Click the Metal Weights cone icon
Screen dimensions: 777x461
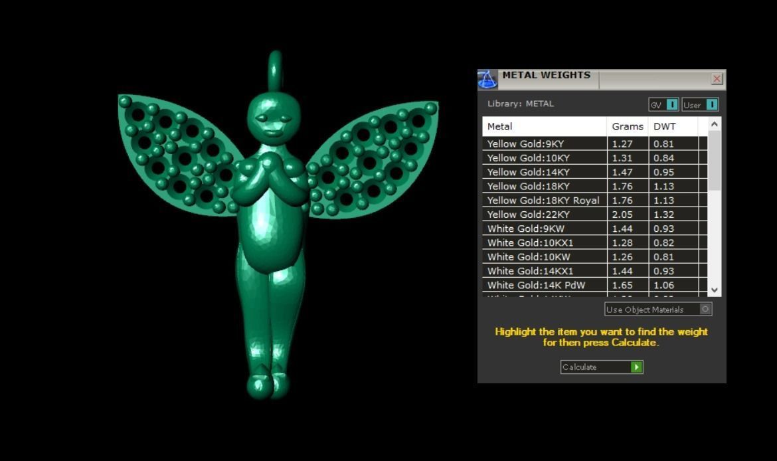click(487, 79)
